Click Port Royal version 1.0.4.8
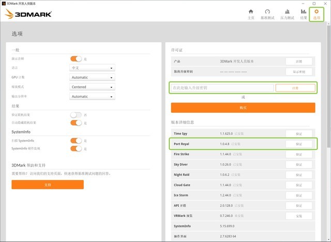Image resolution: width=331 pixels, height=242 pixels. pyautogui.click(x=224, y=144)
